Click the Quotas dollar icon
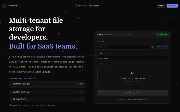 click(x=90, y=6)
